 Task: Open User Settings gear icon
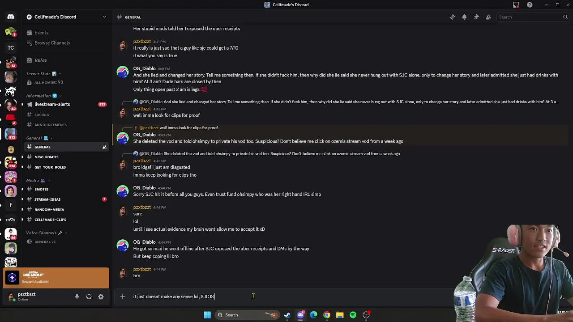pos(101,297)
